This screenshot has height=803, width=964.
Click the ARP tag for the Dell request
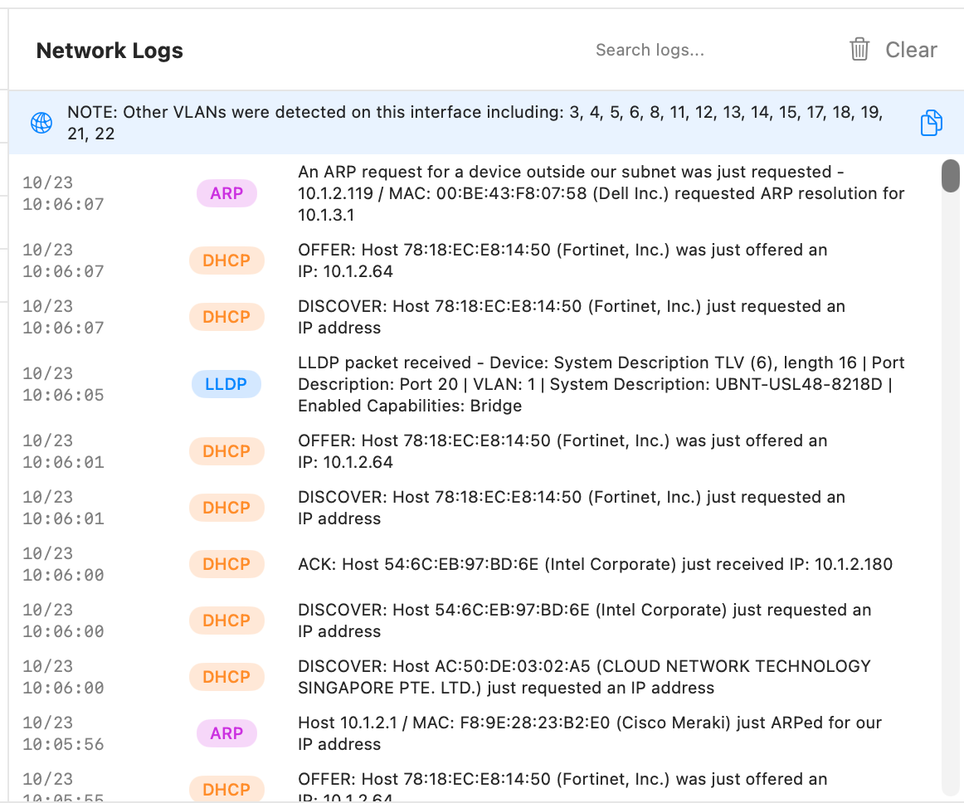226,193
